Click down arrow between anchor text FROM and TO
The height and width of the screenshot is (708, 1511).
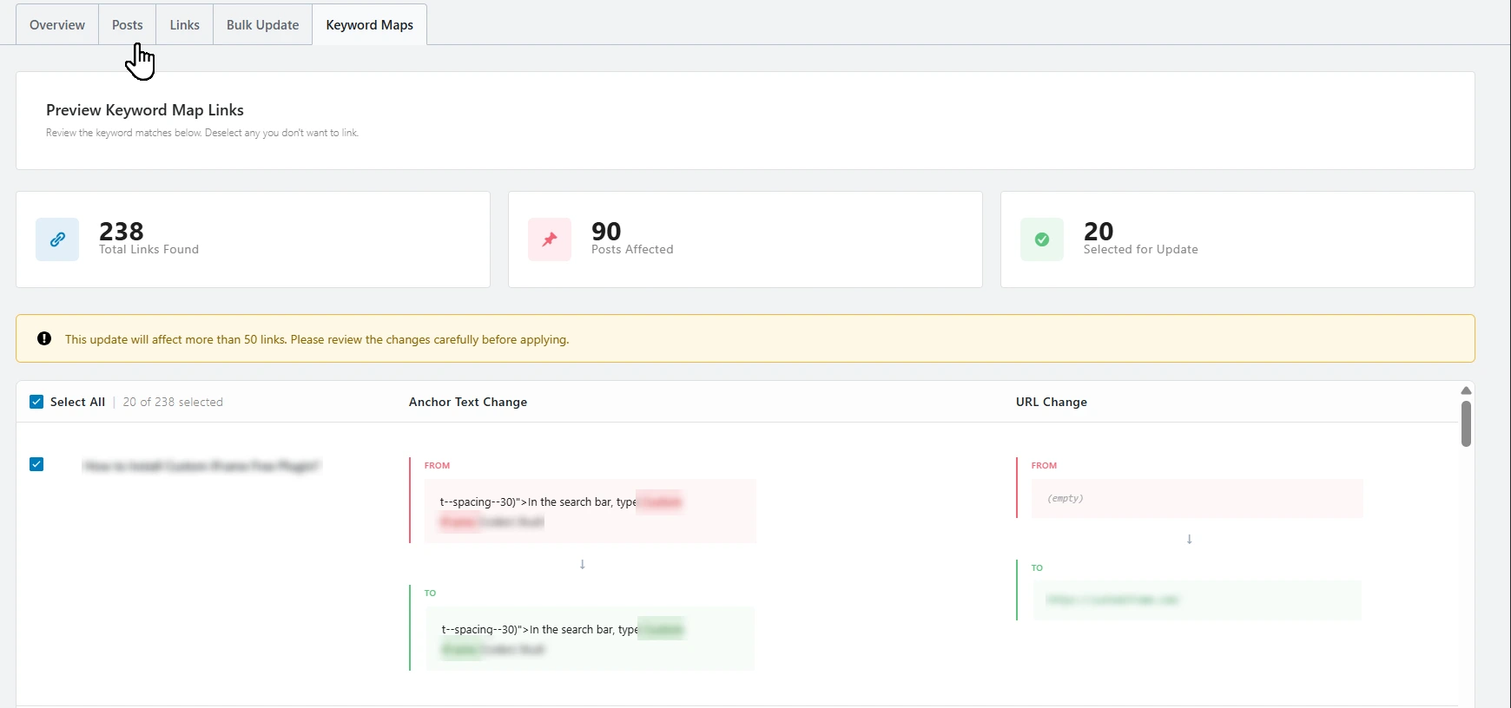pos(583,565)
